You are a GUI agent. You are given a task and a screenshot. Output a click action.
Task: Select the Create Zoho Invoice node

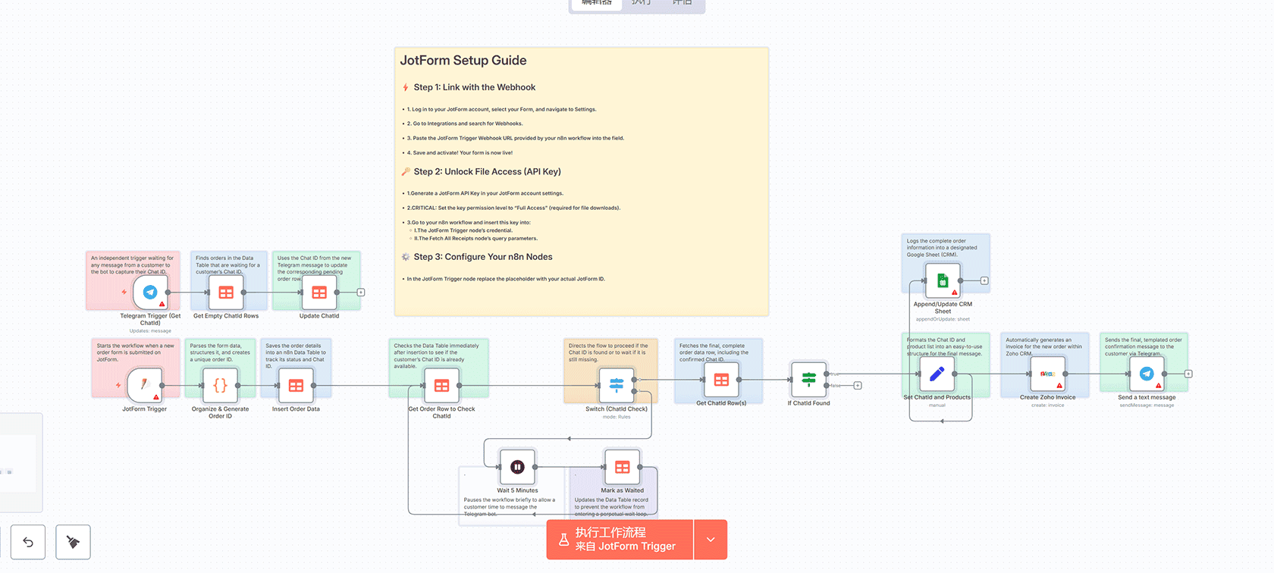[x=1047, y=374]
